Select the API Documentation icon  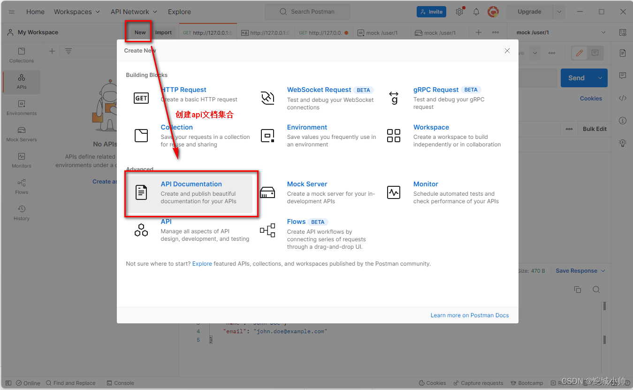coord(141,192)
